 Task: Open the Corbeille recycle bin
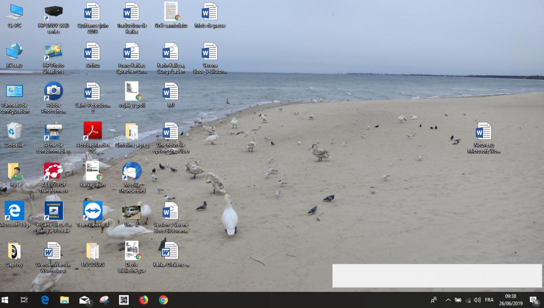(x=14, y=135)
